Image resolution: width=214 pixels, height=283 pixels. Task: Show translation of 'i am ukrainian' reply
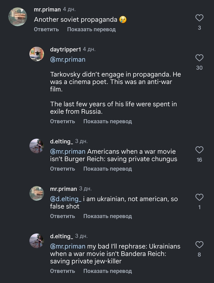[107, 216]
